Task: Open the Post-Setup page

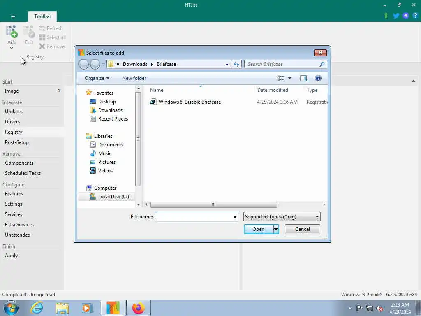Action: coord(32,142)
